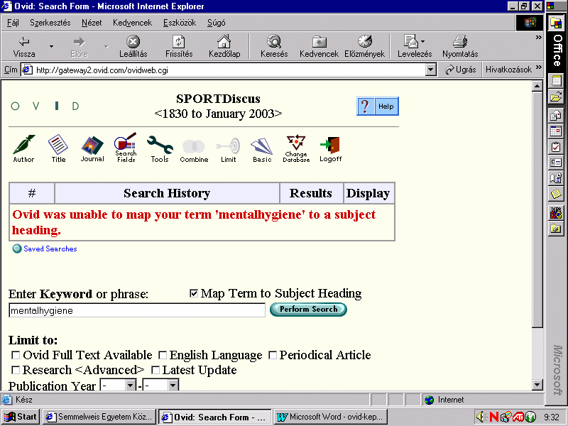Open the Nézet menu

click(92, 23)
